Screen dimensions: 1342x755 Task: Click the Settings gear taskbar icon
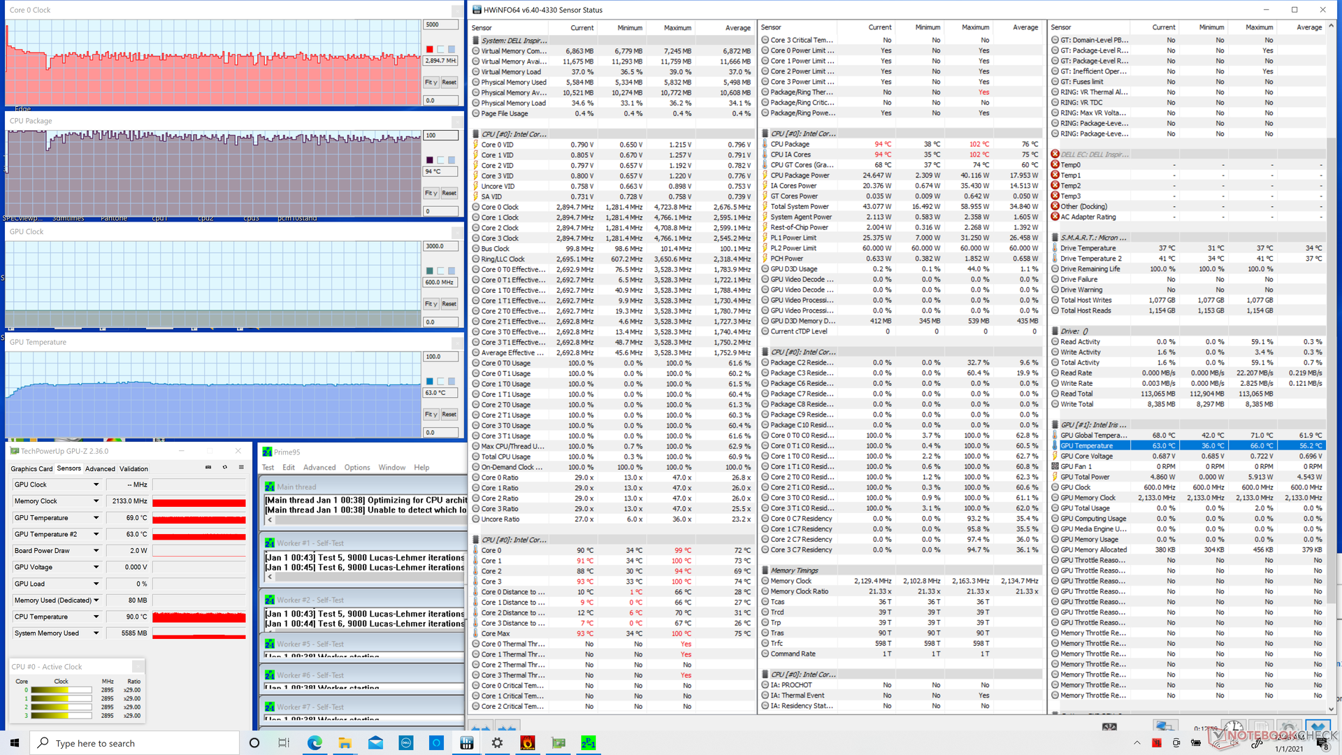tap(497, 743)
